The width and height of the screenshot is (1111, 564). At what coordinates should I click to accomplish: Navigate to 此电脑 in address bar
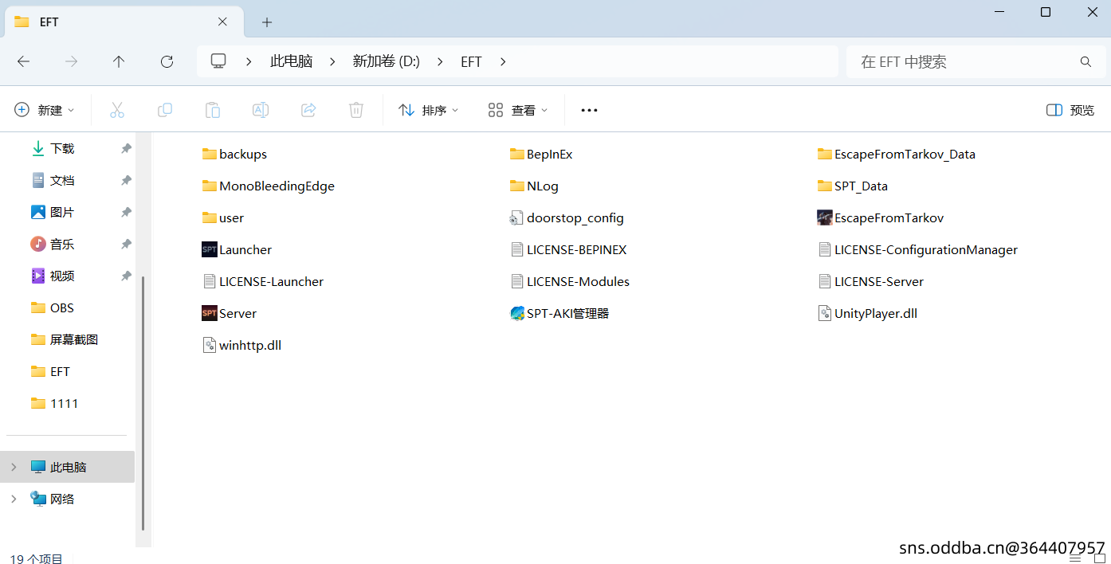coord(291,61)
